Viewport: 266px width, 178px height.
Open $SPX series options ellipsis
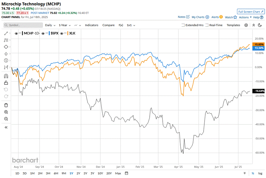(x=47, y=33)
